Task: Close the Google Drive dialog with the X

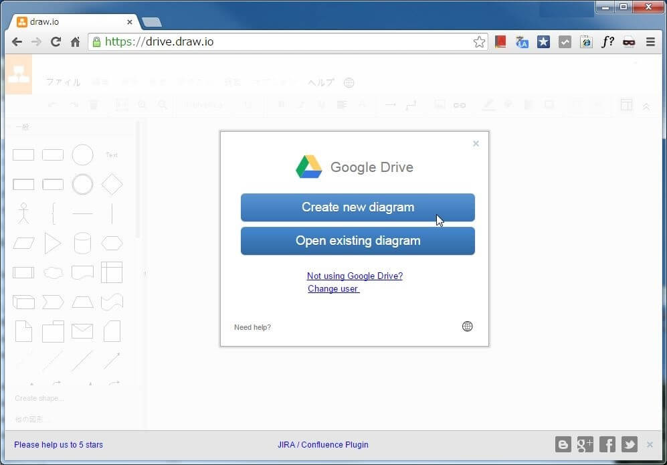Action: (476, 143)
